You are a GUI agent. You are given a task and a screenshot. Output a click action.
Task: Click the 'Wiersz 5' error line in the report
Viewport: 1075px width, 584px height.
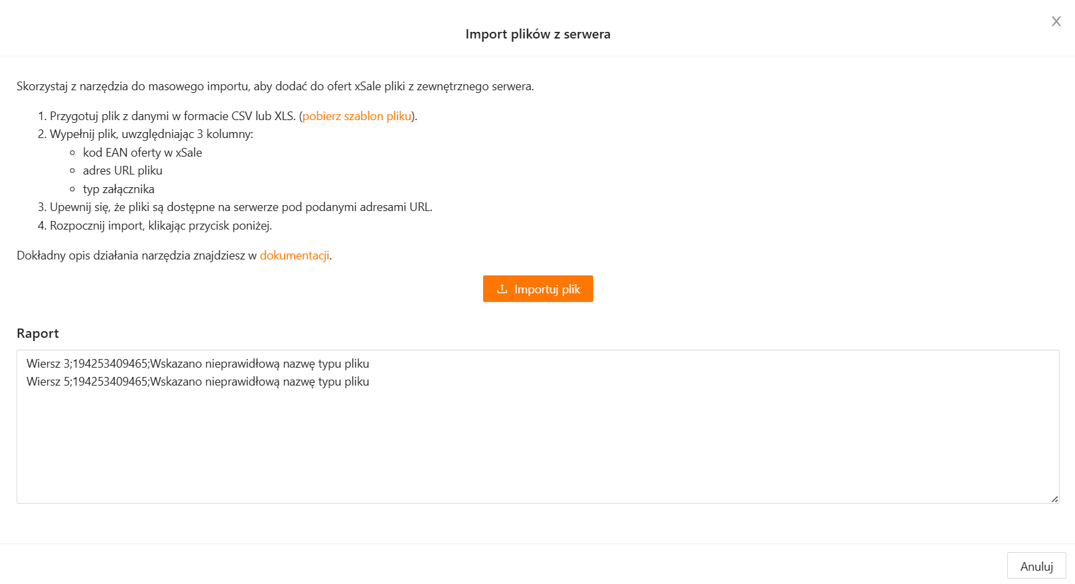198,382
